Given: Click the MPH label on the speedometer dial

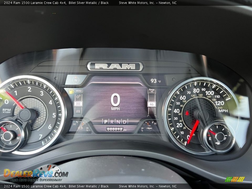Looking at the screenshot, I should pos(223,111).
